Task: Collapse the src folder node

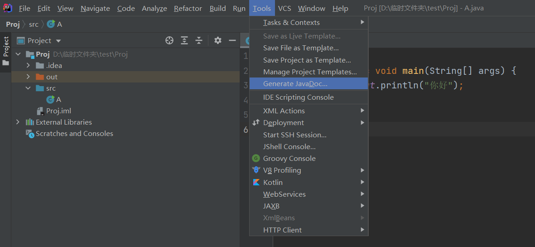Action: click(29, 88)
